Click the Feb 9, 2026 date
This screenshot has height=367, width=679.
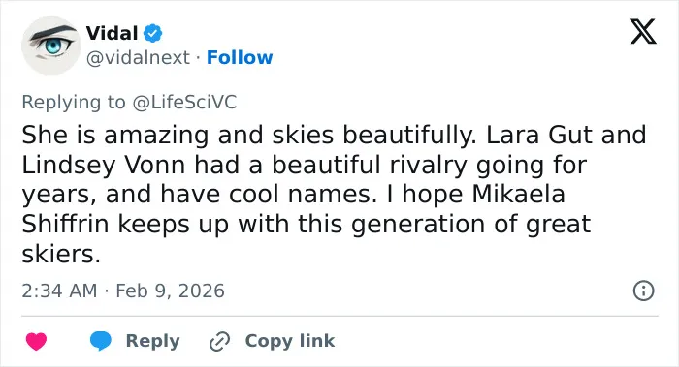[170, 291]
